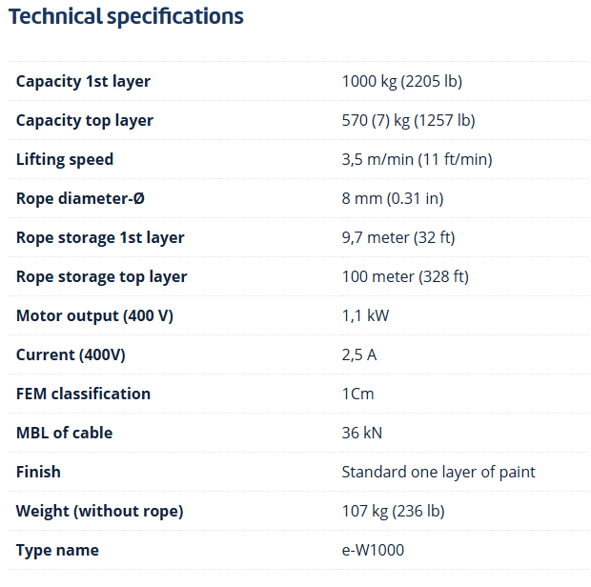This screenshot has width=591, height=587.
Task: Click the Standard one layer of paint text
Action: (x=438, y=472)
